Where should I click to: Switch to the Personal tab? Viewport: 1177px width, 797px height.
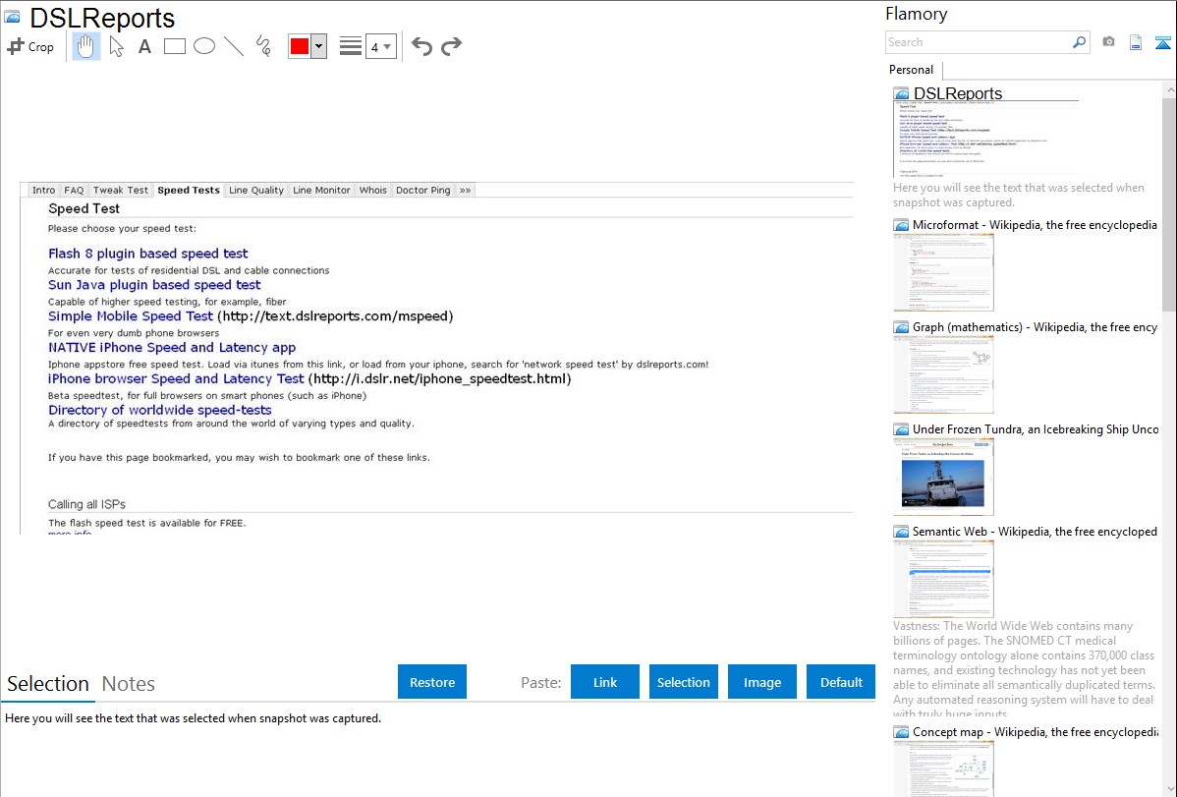click(x=912, y=70)
